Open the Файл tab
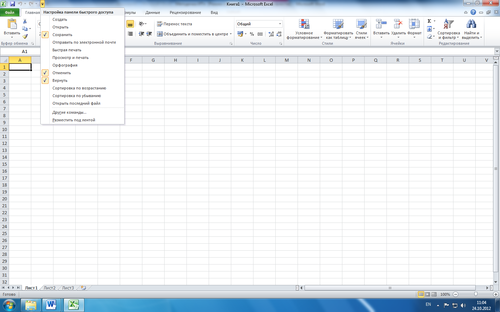 10,12
